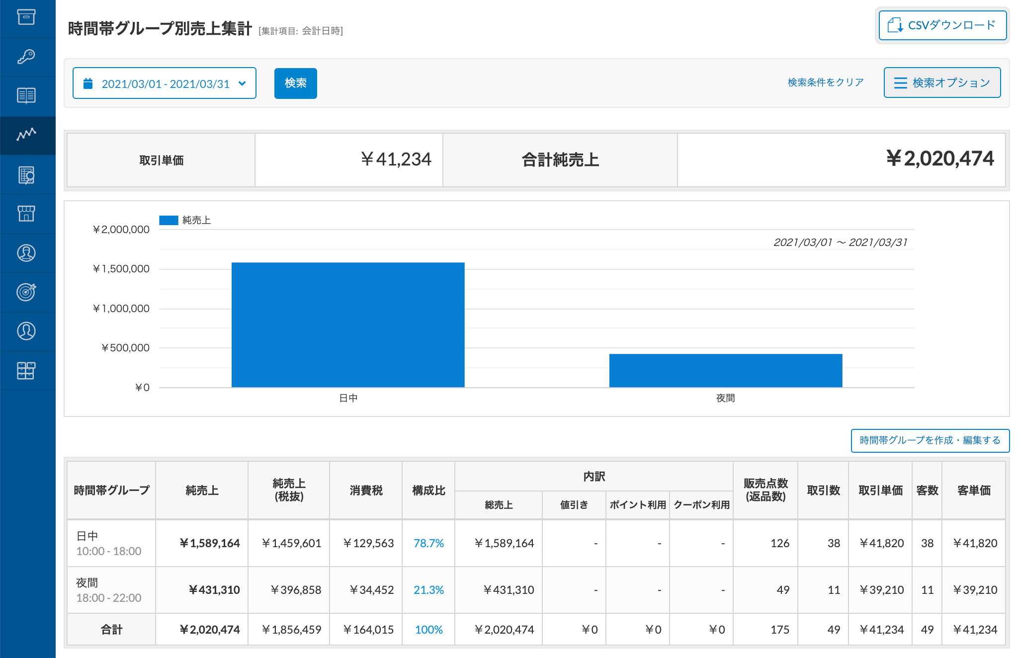Click the calendar icon in date field

(88, 83)
